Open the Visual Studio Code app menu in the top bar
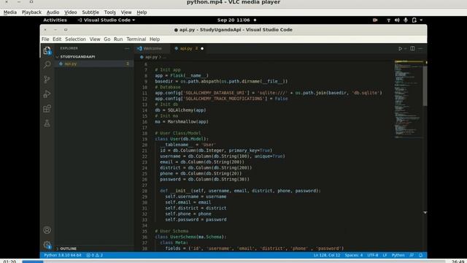The width and height of the screenshot is (467, 263). [x=107, y=20]
